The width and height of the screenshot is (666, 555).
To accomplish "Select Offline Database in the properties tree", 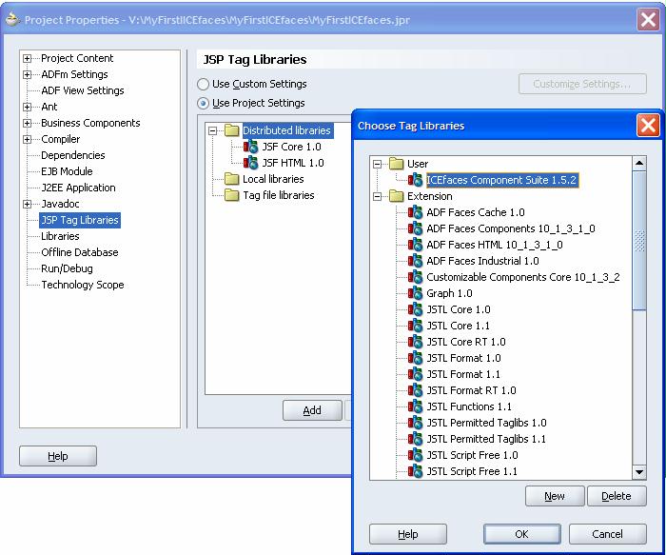I will click(x=79, y=252).
